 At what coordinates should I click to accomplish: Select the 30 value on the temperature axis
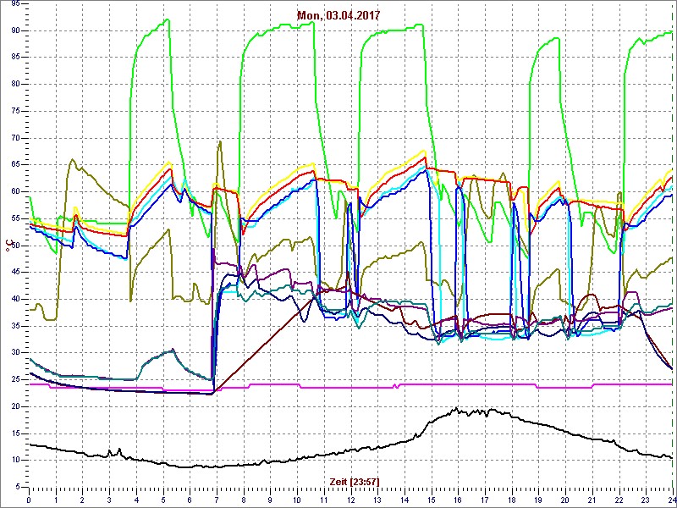click(x=14, y=353)
